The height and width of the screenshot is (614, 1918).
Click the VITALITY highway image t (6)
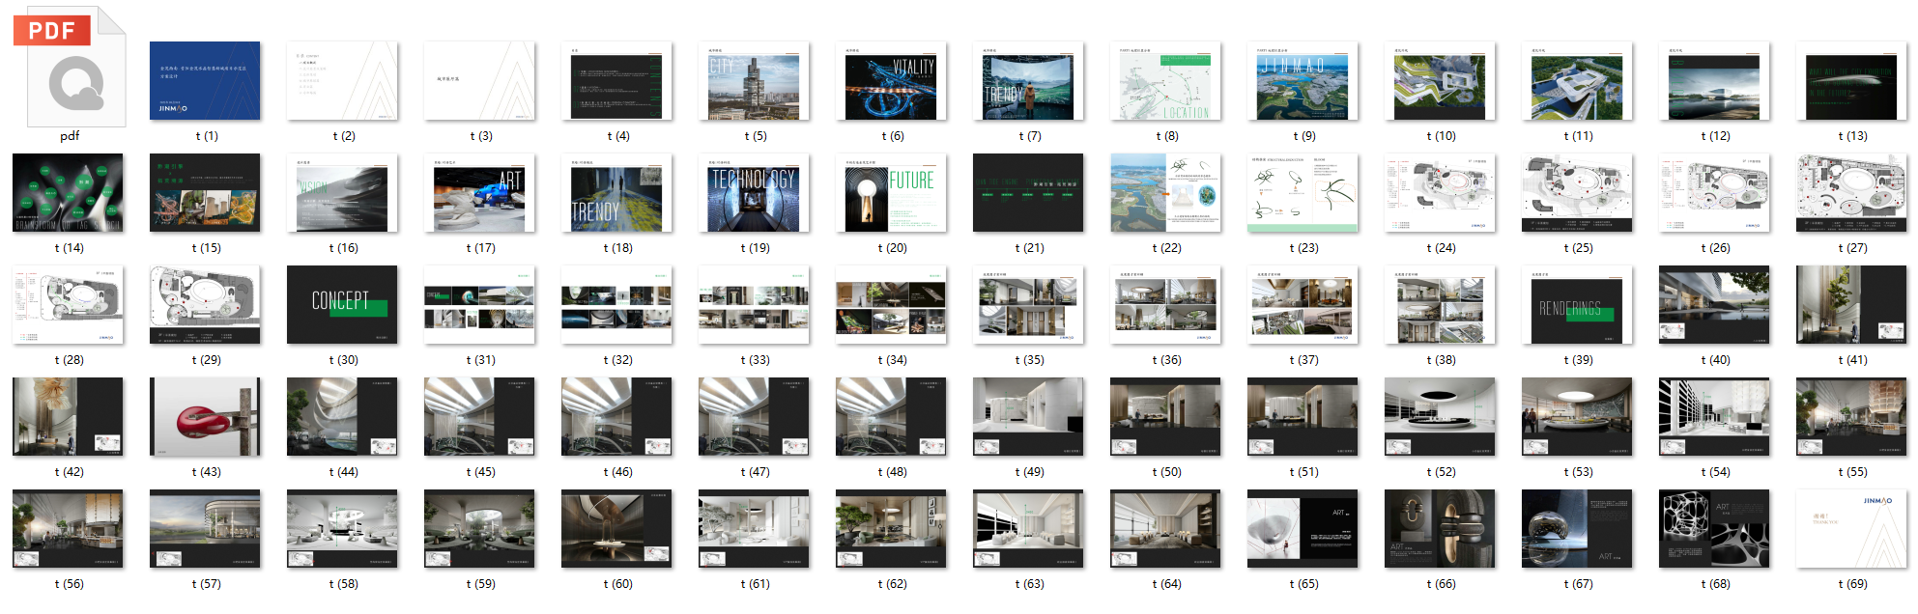pyautogui.click(x=891, y=81)
